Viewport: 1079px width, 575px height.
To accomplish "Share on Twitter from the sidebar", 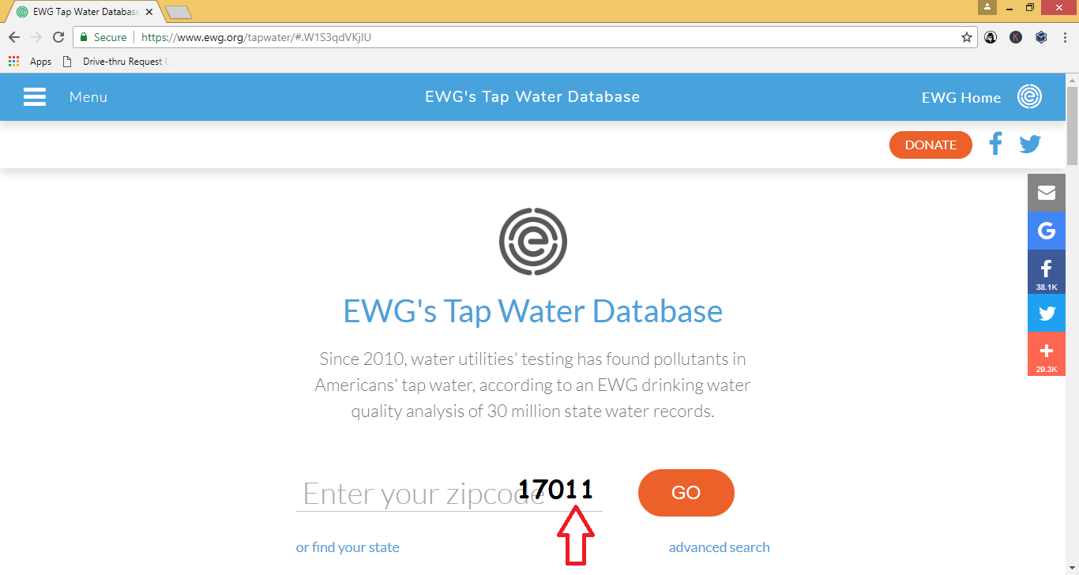I will pos(1047,313).
